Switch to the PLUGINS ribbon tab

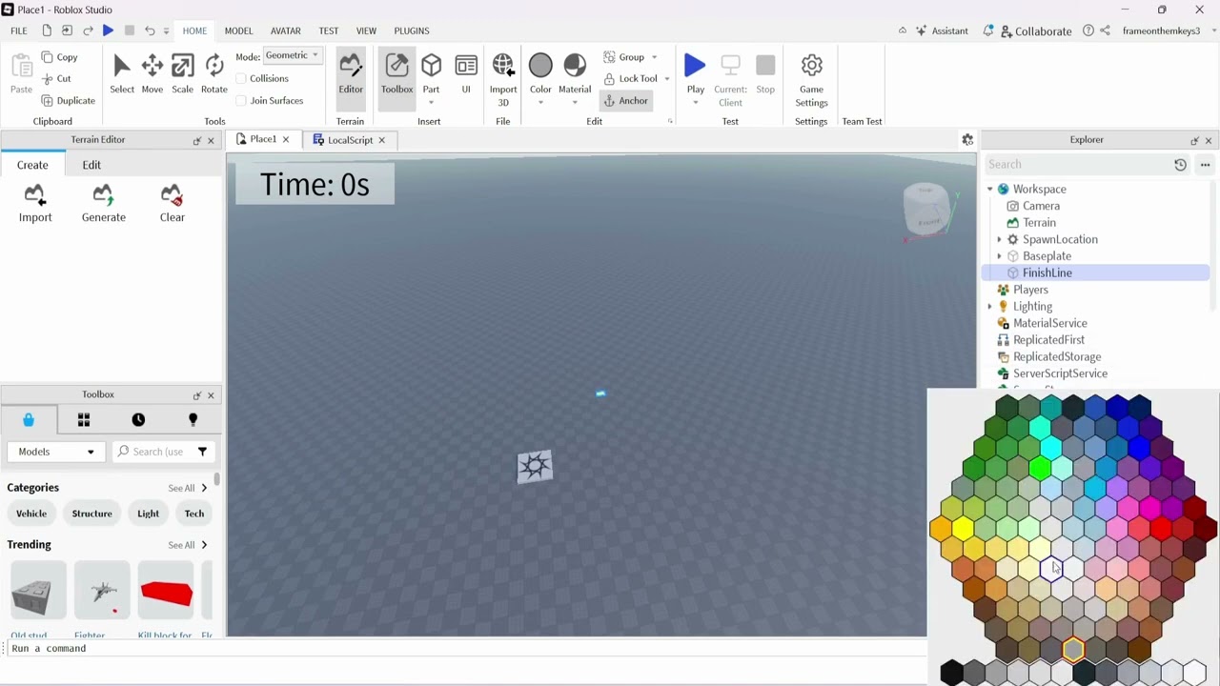click(x=412, y=30)
